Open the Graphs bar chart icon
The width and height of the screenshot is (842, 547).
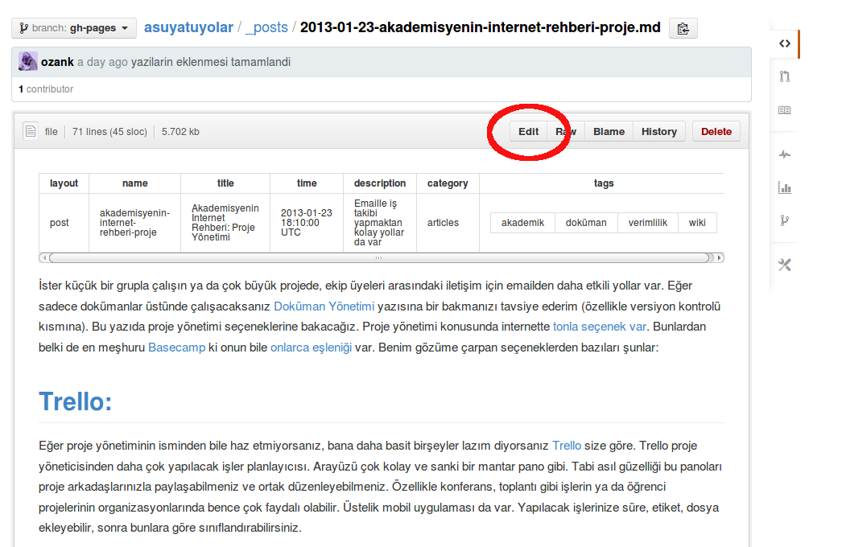click(785, 187)
